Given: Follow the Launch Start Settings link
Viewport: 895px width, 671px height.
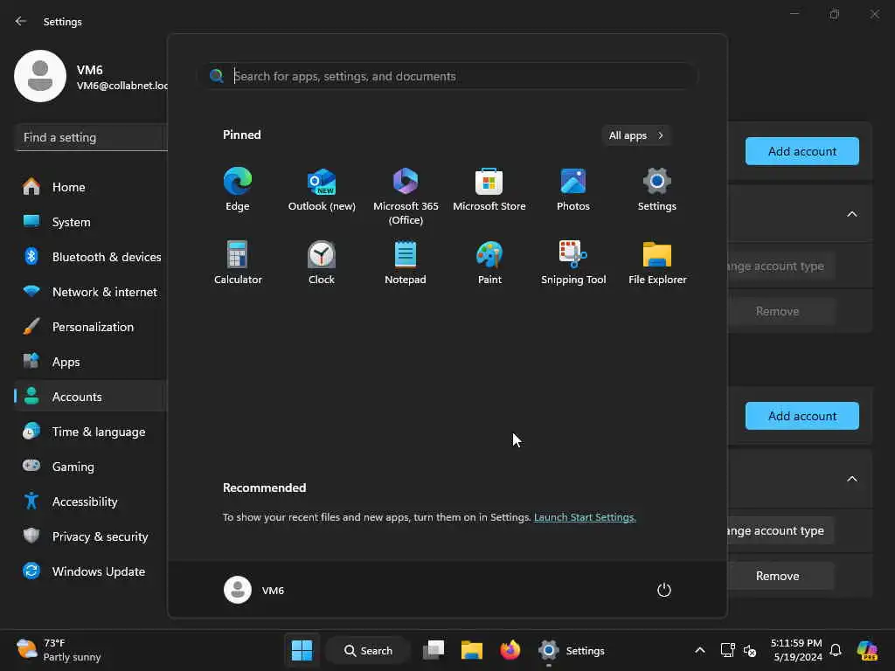Looking at the screenshot, I should pos(585,517).
